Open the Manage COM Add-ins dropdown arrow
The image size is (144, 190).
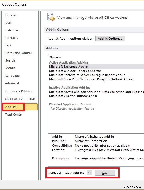pos(89,173)
